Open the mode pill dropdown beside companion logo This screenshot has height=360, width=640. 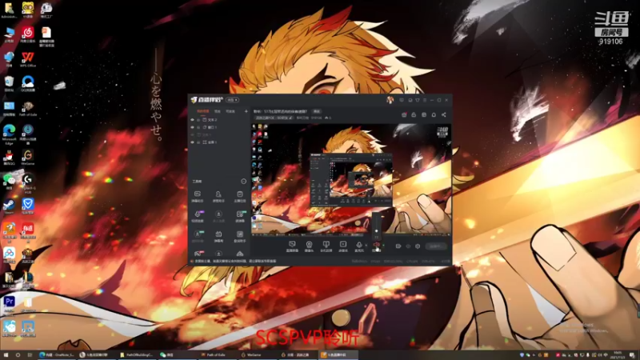232,100
